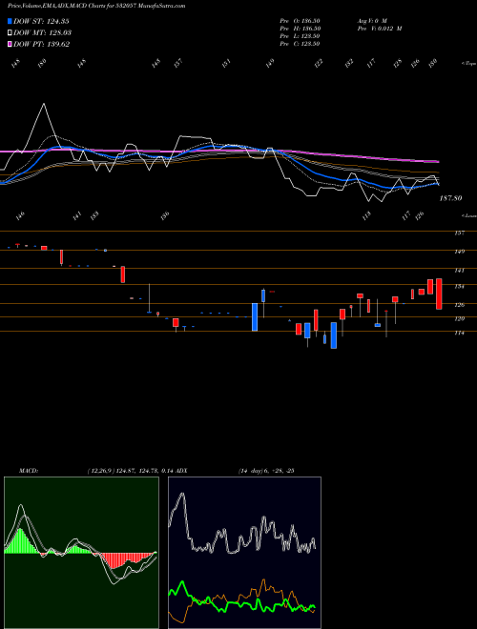Select the DOW PT: 139.62 label
Image resolution: width=477 pixels, height=629 pixels.
pyautogui.click(x=42, y=44)
